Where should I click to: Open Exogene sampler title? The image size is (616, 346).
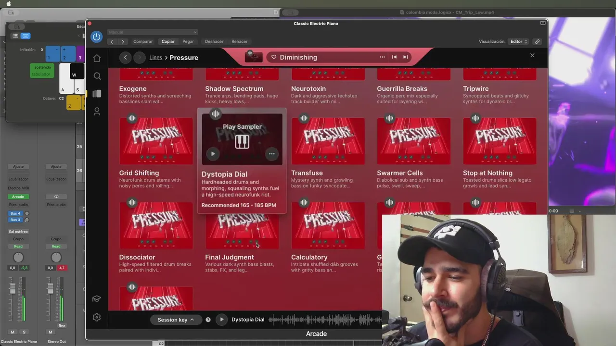pos(133,88)
